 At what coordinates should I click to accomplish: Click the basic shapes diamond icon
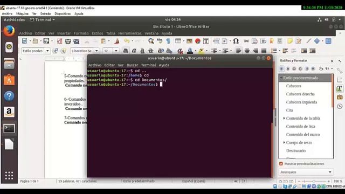point(317,41)
